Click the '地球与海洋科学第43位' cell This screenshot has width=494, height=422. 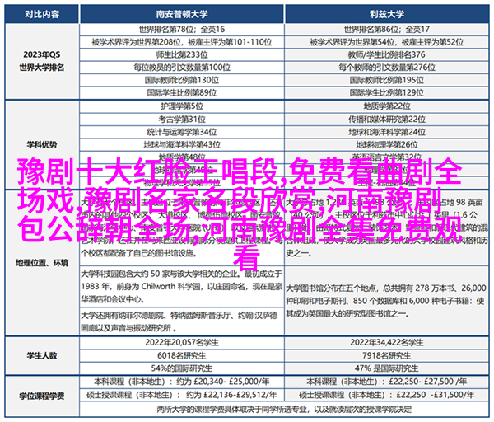[182, 145]
